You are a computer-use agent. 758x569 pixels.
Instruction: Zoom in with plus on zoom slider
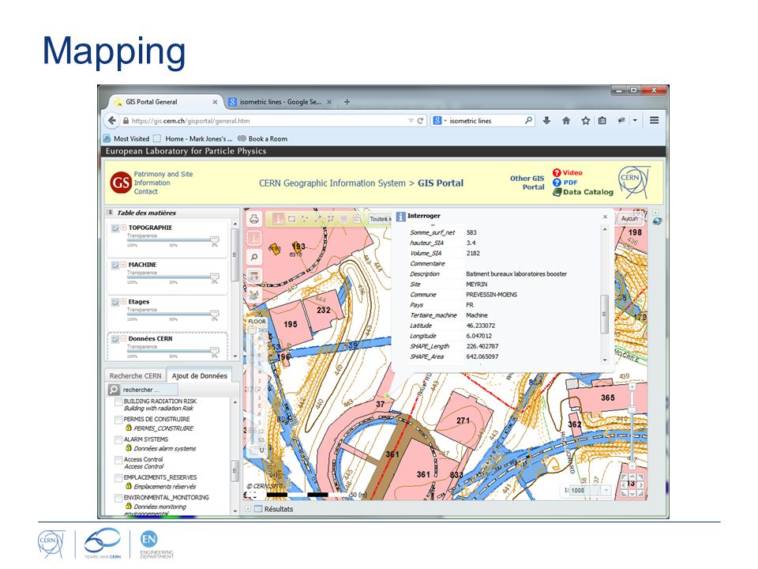click(632, 387)
